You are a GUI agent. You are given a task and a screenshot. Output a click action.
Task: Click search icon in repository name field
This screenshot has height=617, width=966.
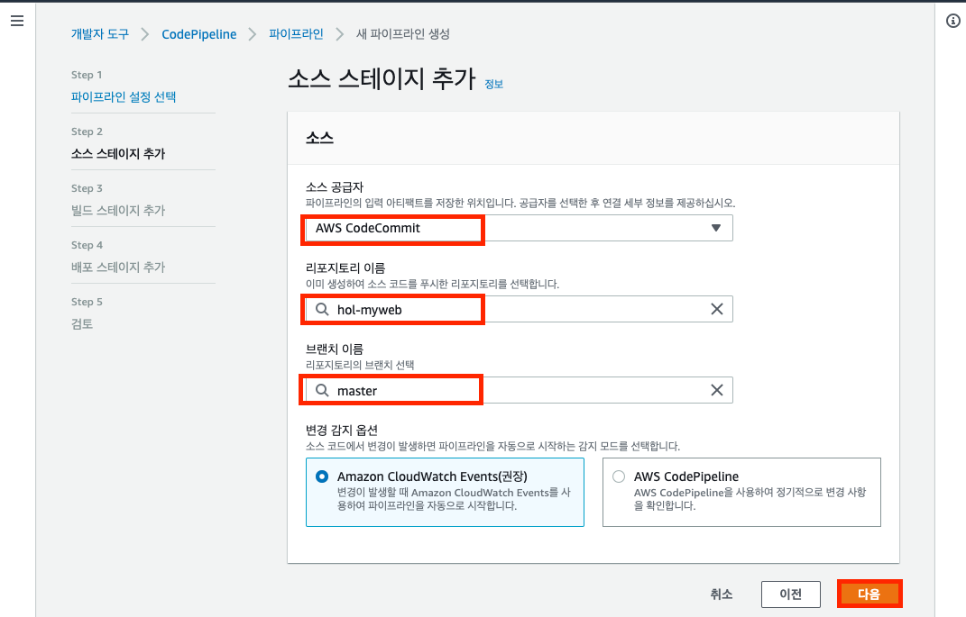point(322,309)
